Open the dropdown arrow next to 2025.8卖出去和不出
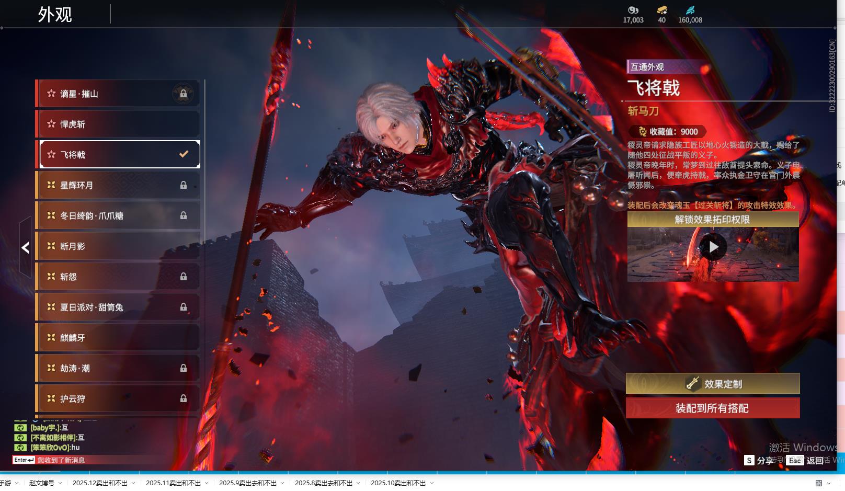 coord(359,483)
